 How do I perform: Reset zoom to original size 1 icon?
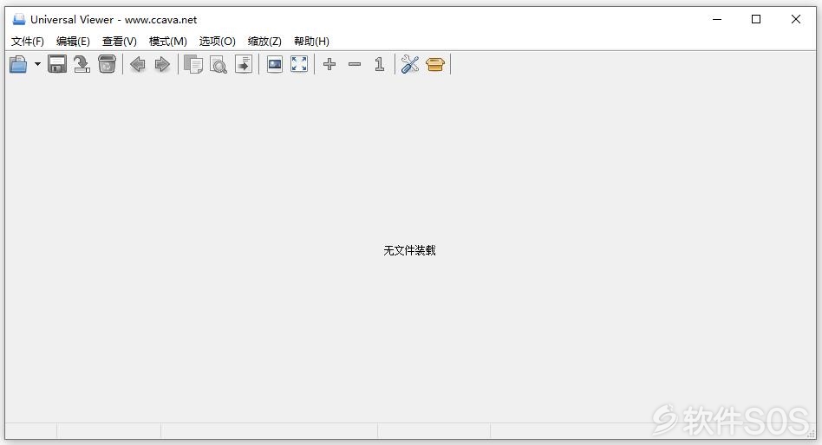[x=380, y=64]
